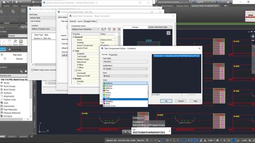Click the copy component icon in Label Style Composer
The width and height of the screenshot is (255, 143).
pos(119,29)
